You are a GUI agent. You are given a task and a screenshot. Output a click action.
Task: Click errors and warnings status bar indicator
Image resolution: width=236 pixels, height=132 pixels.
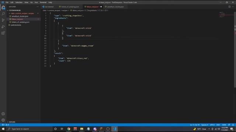tap(5, 125)
